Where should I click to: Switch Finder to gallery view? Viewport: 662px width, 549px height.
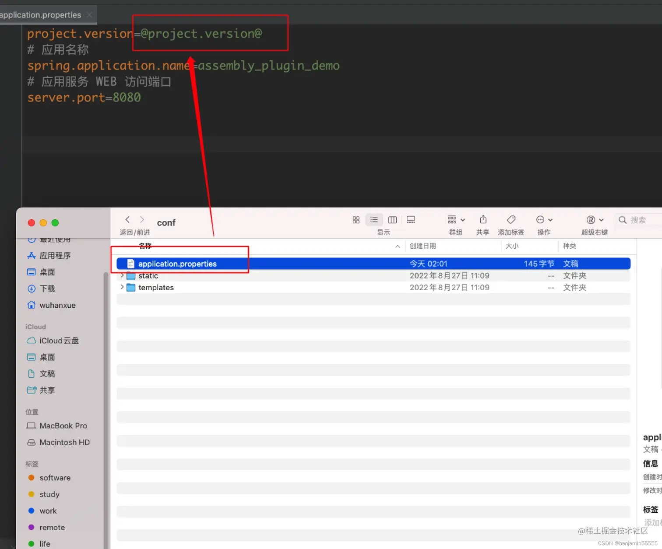click(x=411, y=220)
